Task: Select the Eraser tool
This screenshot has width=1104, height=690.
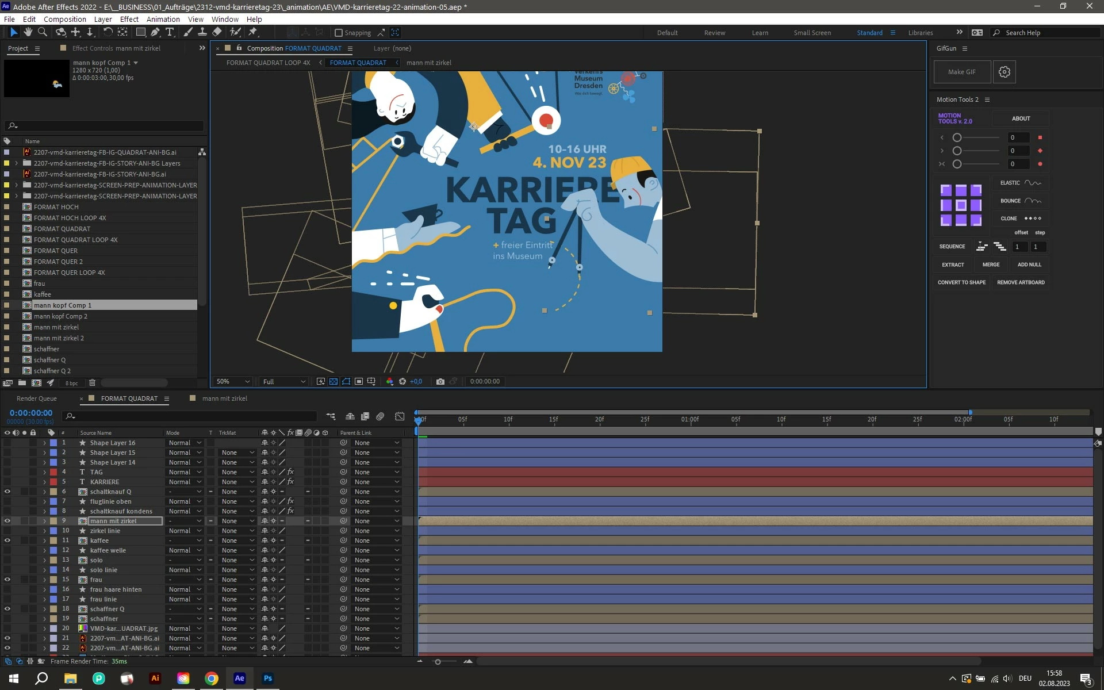Action: [217, 32]
